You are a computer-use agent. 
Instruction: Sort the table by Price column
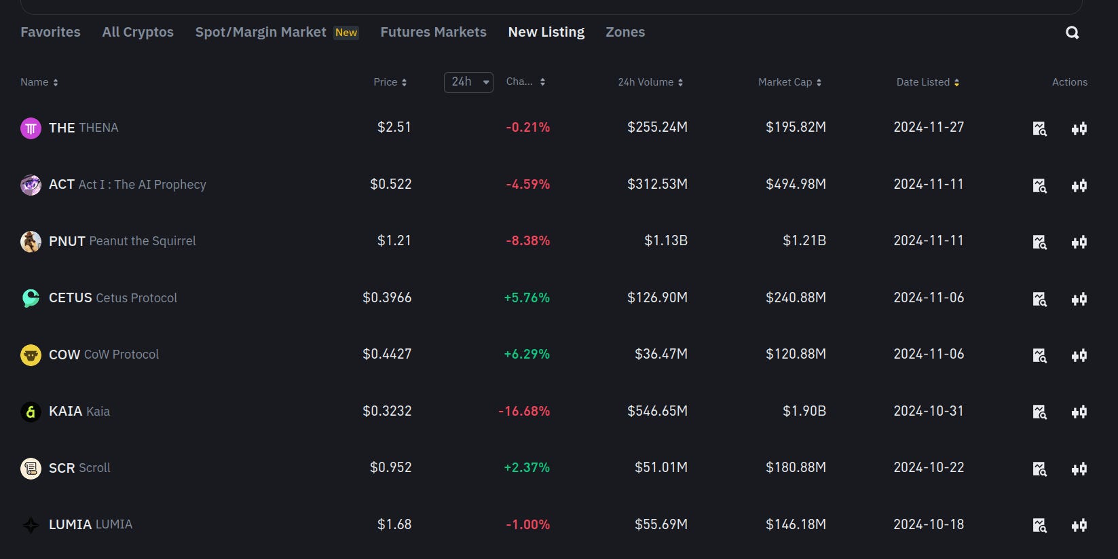390,82
